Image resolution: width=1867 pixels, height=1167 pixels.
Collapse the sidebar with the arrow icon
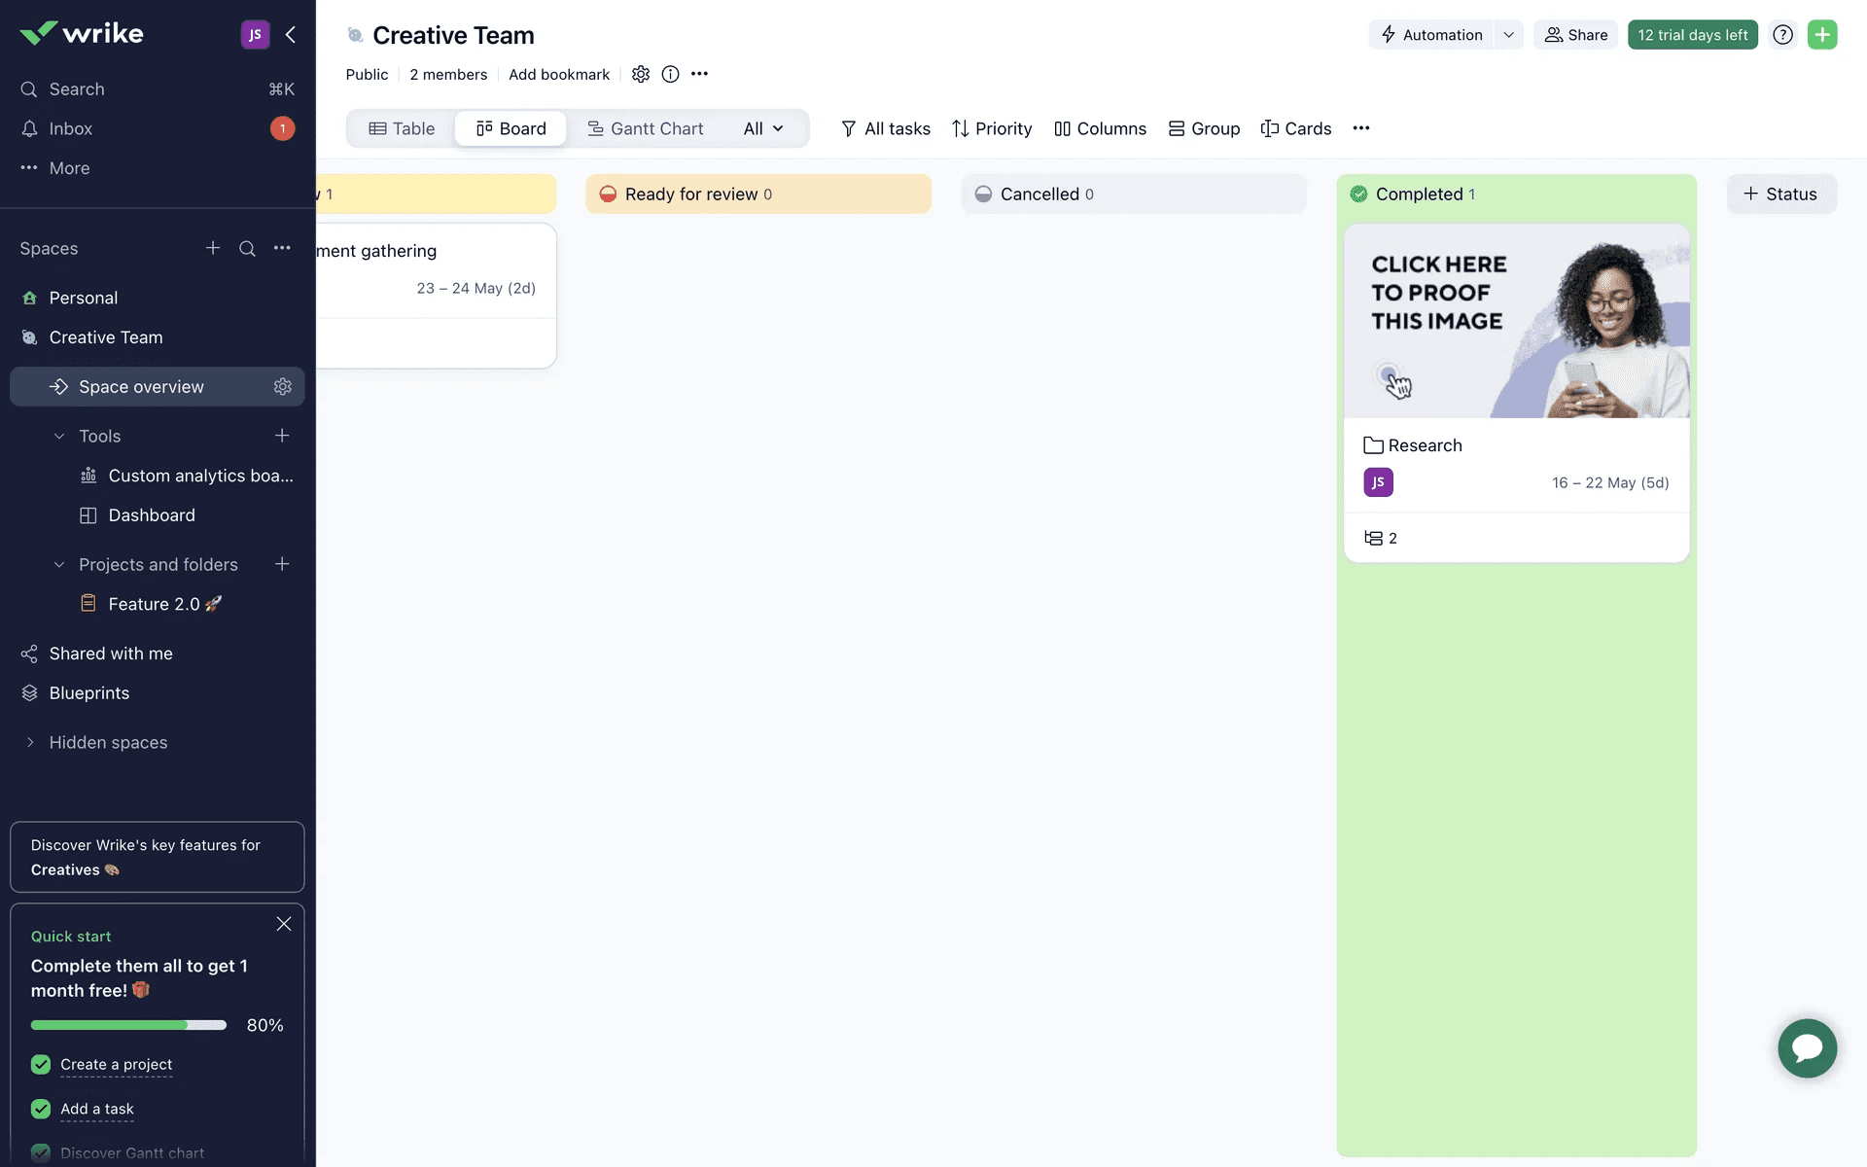coord(291,35)
